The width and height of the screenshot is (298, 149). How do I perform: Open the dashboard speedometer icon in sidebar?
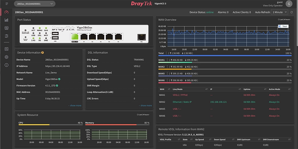[7, 12]
